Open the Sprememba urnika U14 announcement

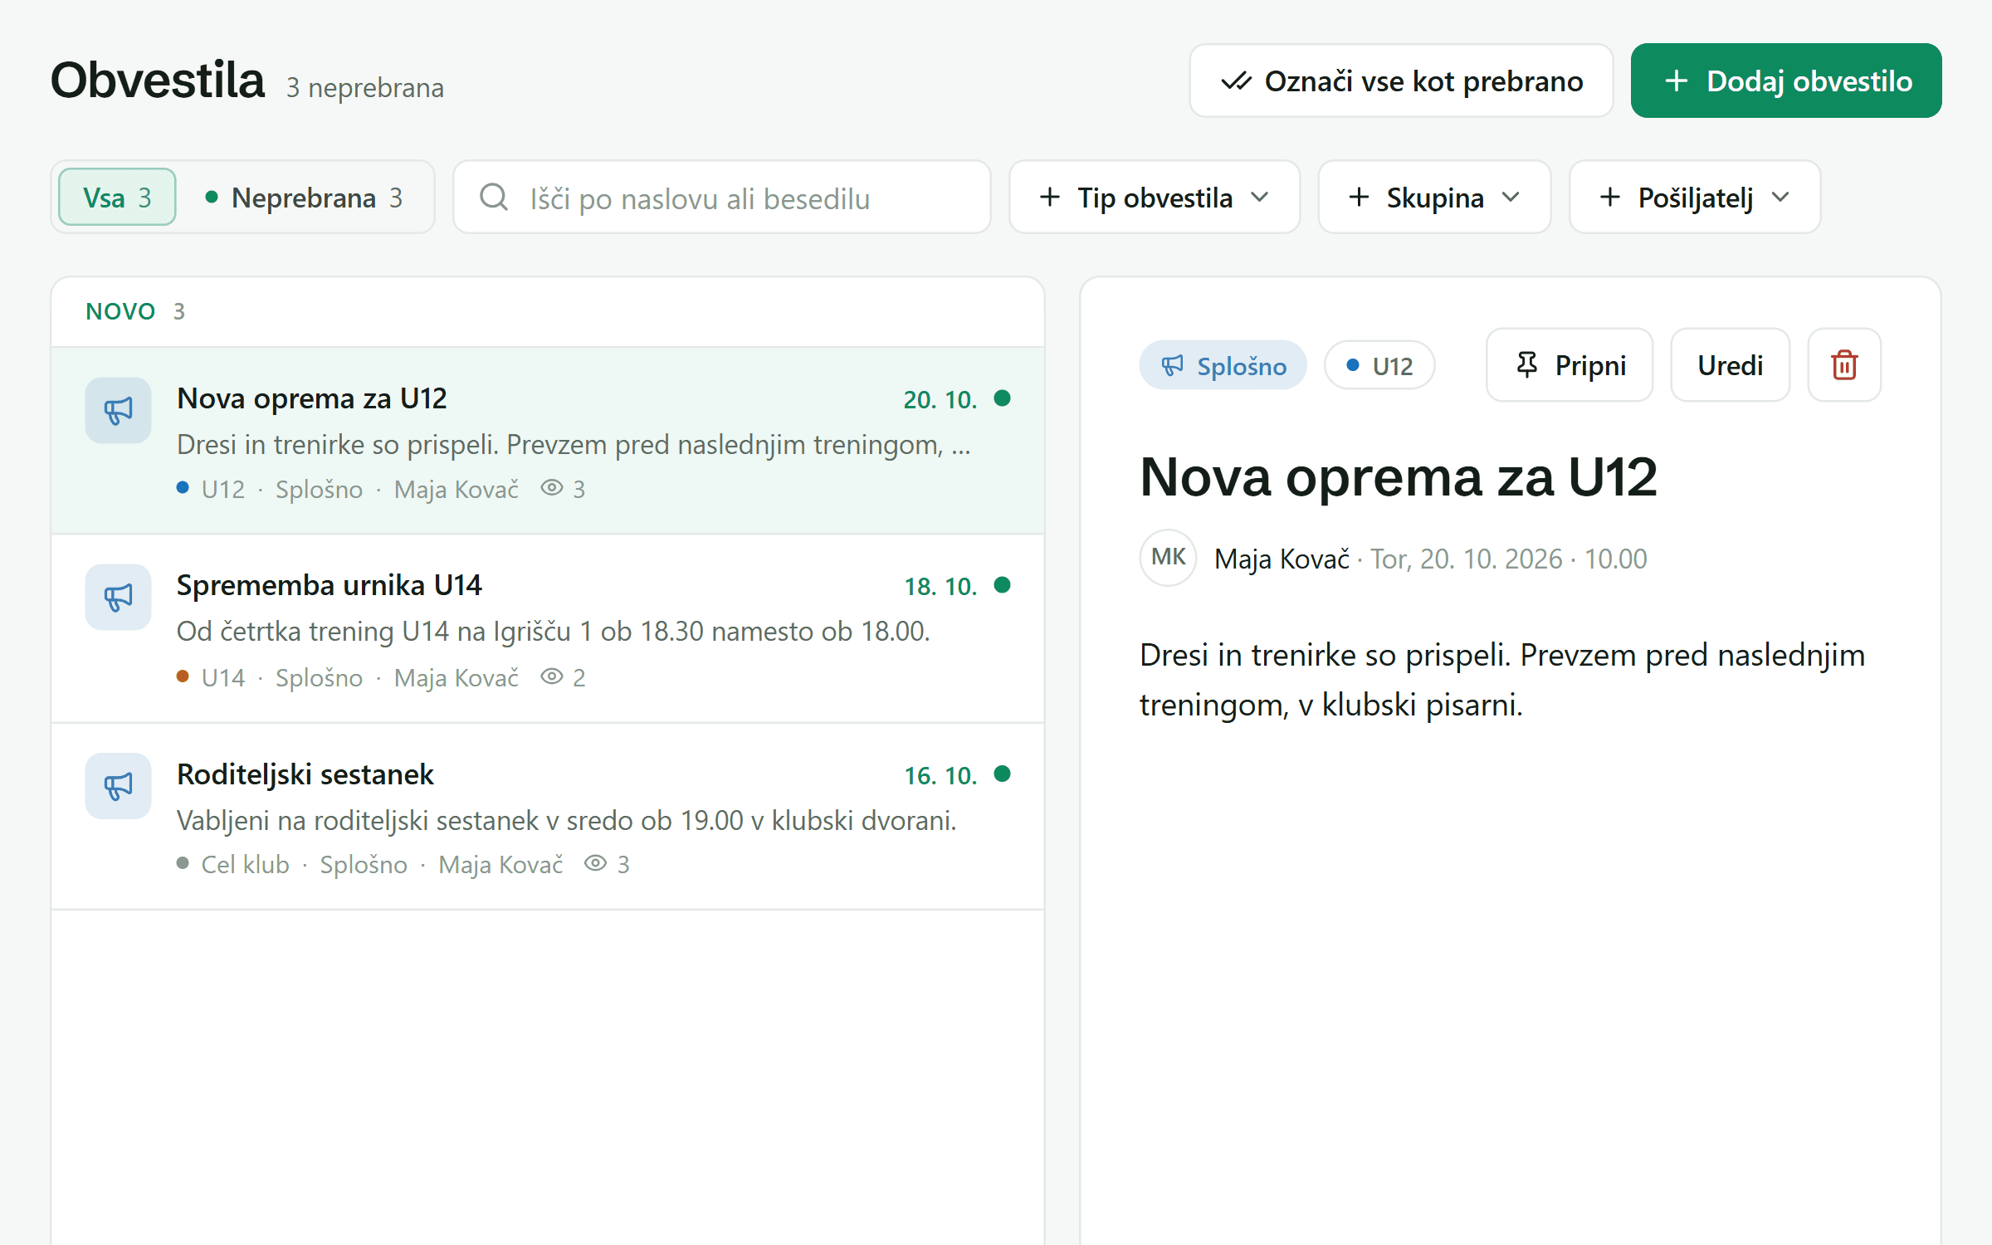[x=548, y=628]
